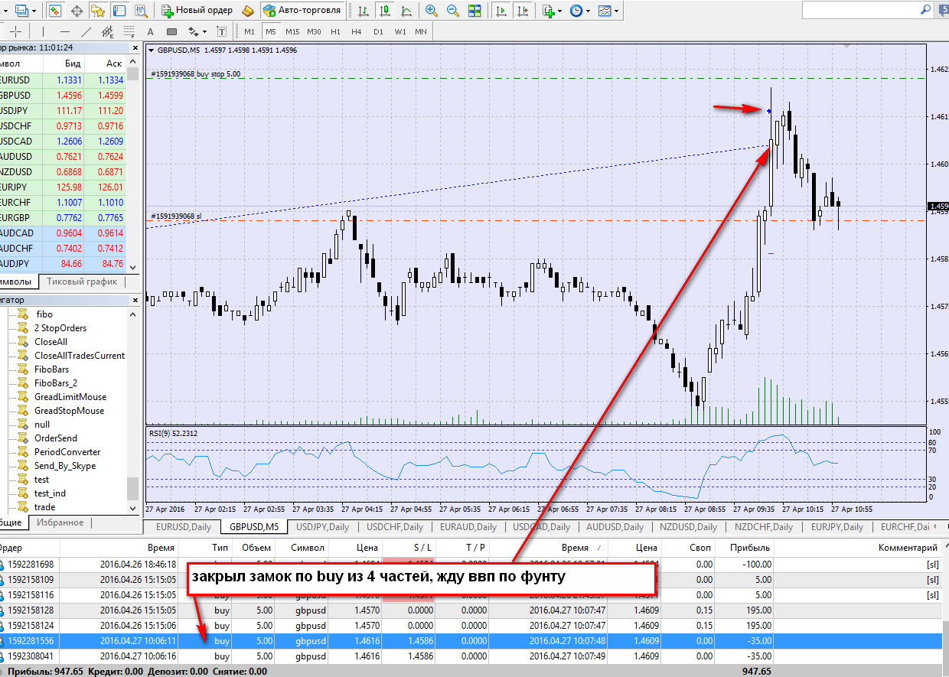Screen dimensions: 949x677
Task: Toggle chart auto-scroll icon
Action: point(501,11)
